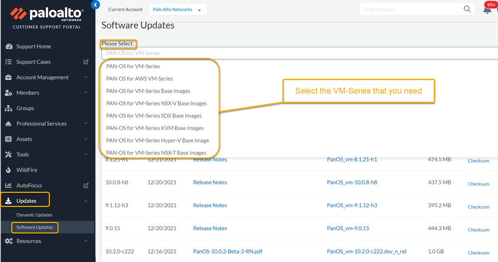Choose PAN-OS for VM-Series NSX-T Base Images

(156, 153)
